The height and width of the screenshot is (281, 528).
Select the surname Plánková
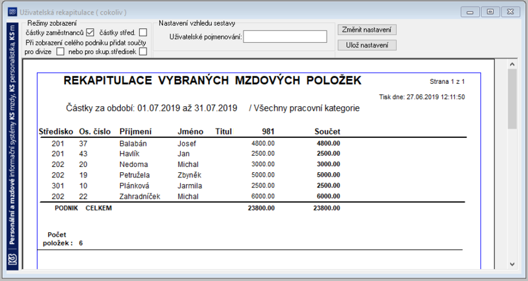point(135,186)
